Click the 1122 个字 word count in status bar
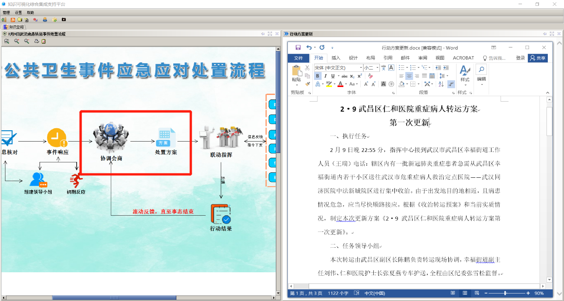 (338, 293)
